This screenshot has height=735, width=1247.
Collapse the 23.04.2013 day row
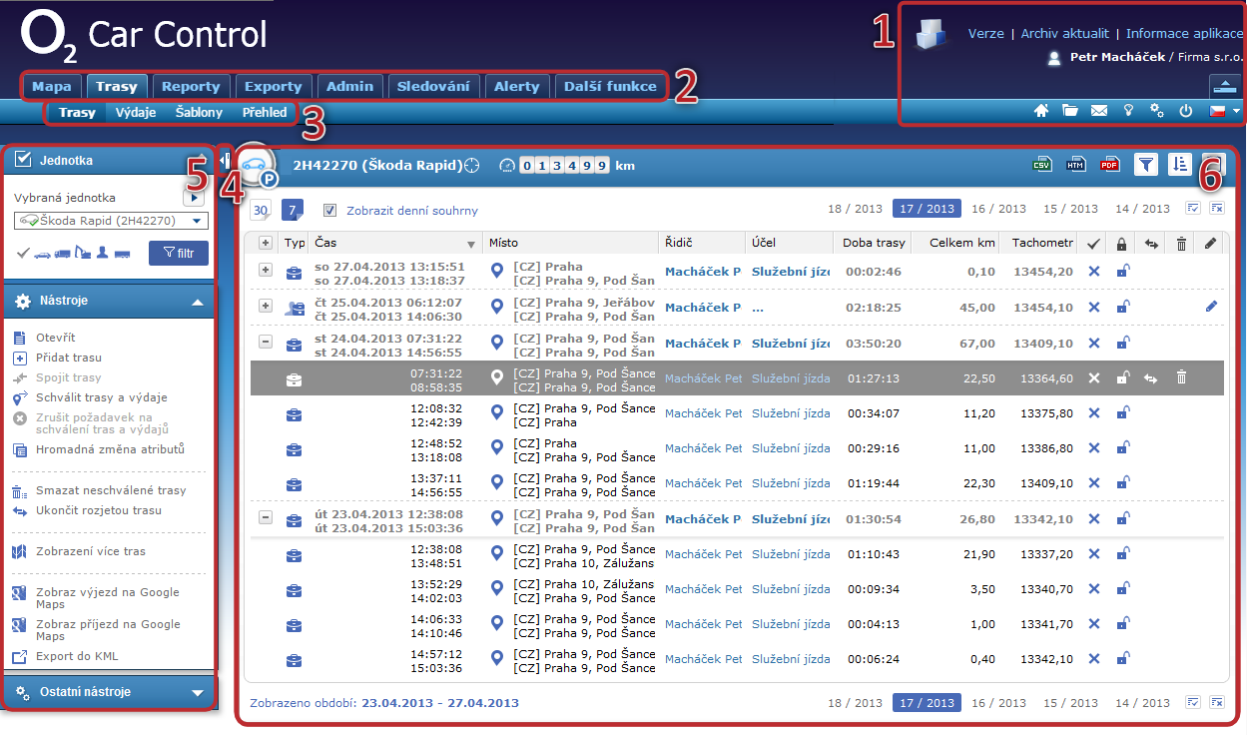tap(266, 518)
